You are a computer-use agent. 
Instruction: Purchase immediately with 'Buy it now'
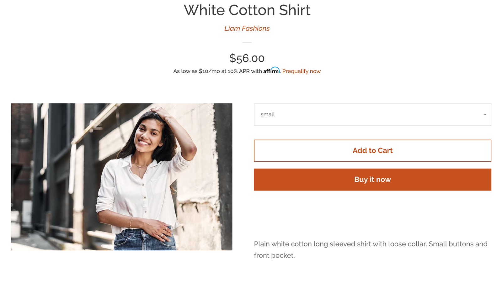(373, 180)
